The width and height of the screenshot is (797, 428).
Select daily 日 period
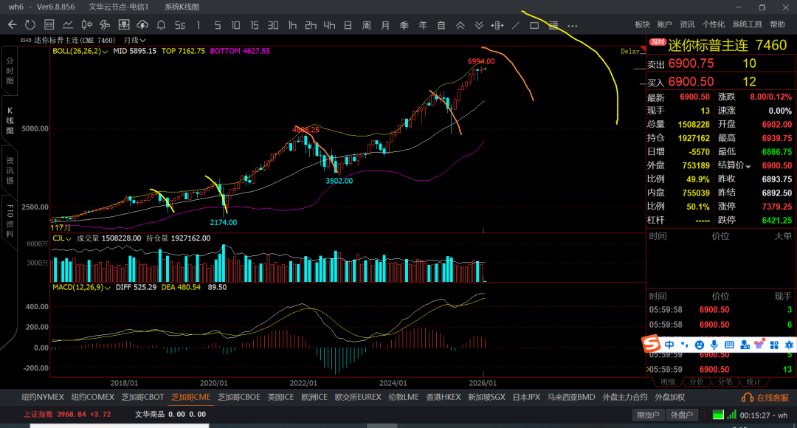tap(348, 25)
